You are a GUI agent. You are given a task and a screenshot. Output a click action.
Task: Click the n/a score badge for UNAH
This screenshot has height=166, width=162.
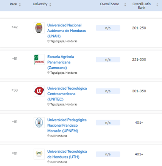[x=108, y=28]
